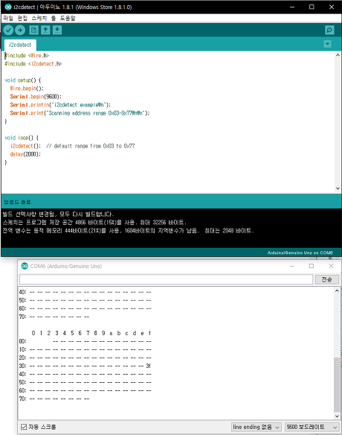Open the Serial Monitor magnifier icon
Viewport: 342px width, 435px height.
pos(329,30)
